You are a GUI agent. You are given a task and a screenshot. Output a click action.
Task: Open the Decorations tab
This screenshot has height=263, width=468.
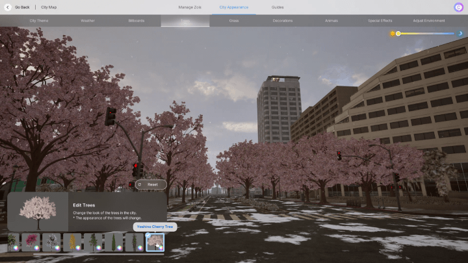point(283,21)
